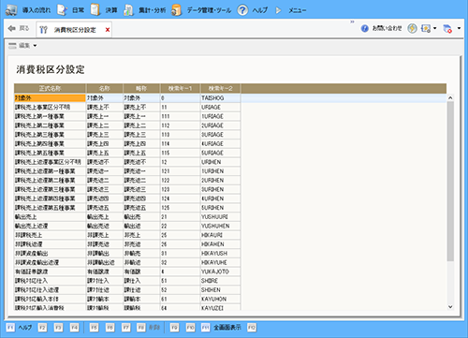This screenshot has height=338, width=468.
Task: Click the F10 function key
Action: [190, 328]
